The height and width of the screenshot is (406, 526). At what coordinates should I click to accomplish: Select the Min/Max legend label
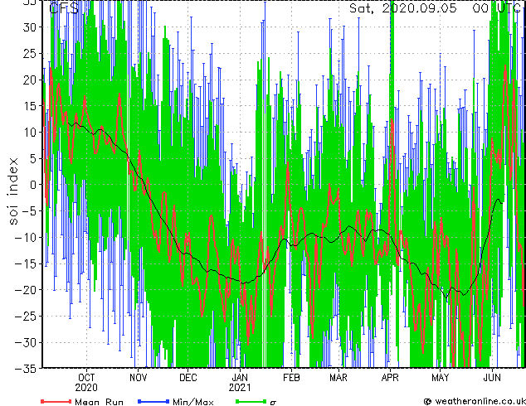tap(193, 401)
